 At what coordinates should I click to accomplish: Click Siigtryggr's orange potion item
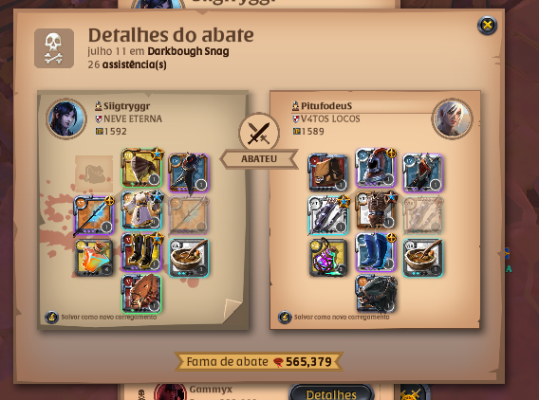(x=94, y=258)
